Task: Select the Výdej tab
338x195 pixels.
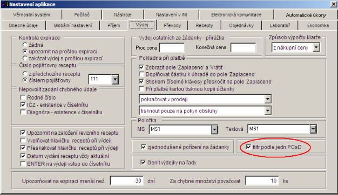Action: (x=142, y=24)
